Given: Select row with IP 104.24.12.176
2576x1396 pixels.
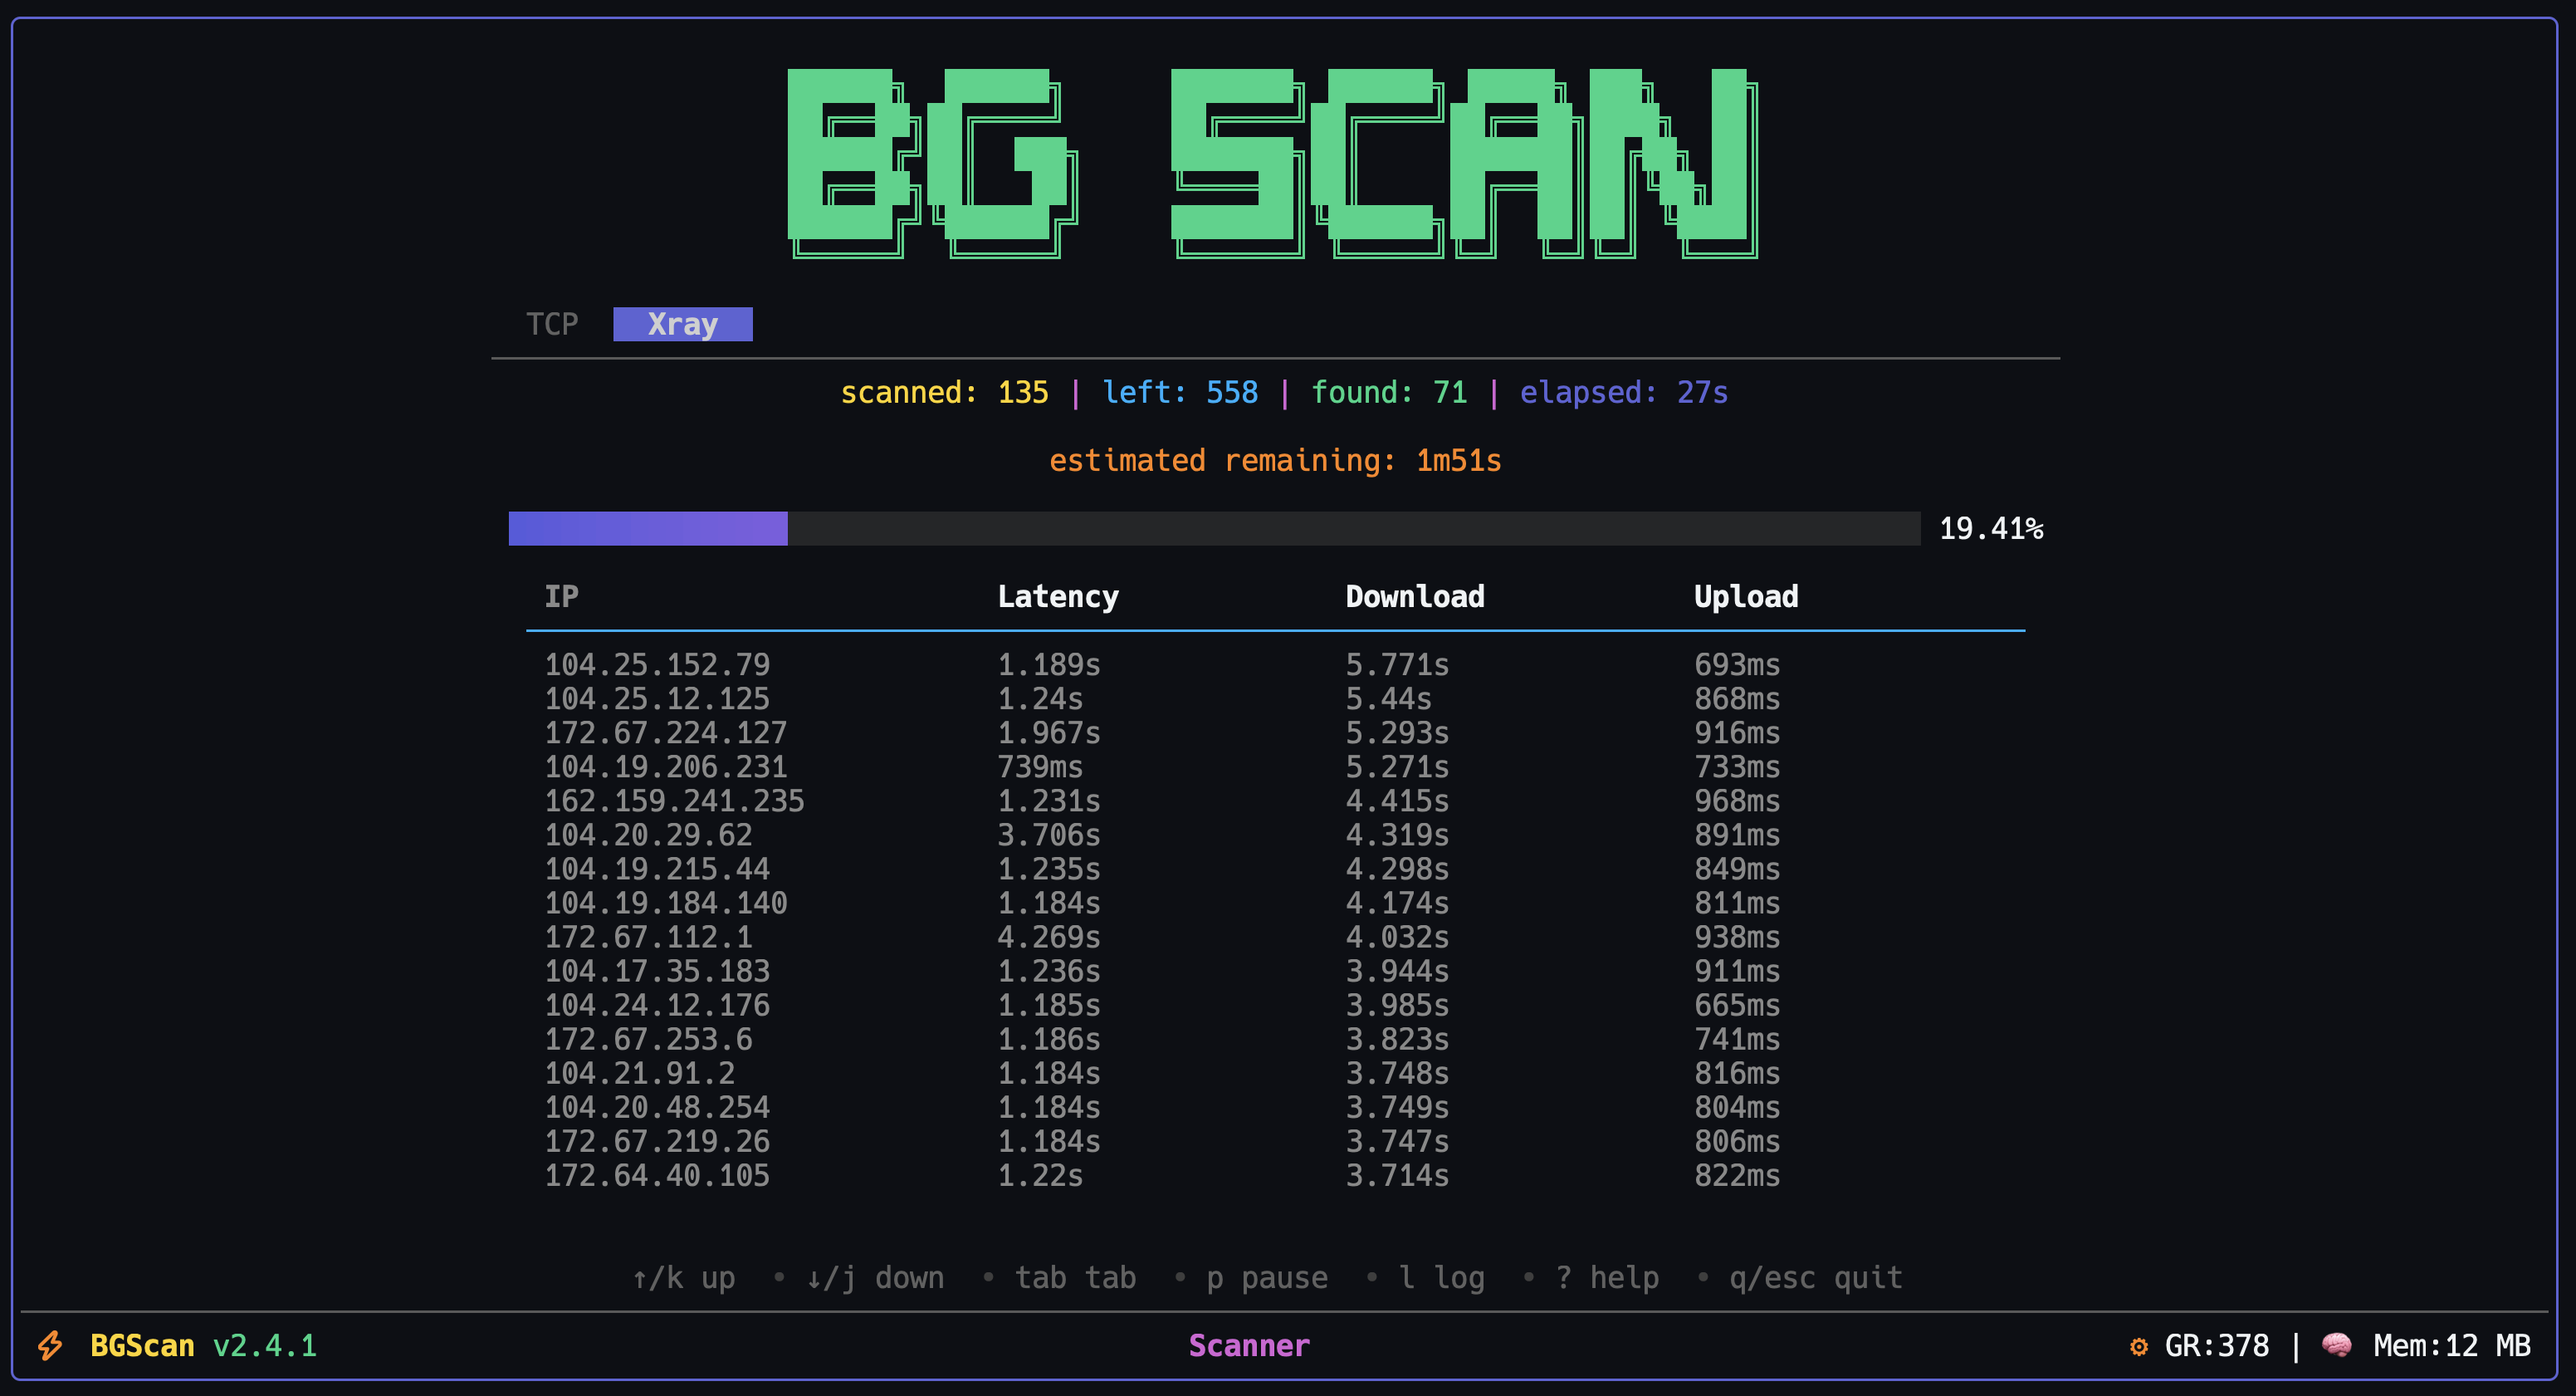Looking at the screenshot, I should pyautogui.click(x=1275, y=1004).
